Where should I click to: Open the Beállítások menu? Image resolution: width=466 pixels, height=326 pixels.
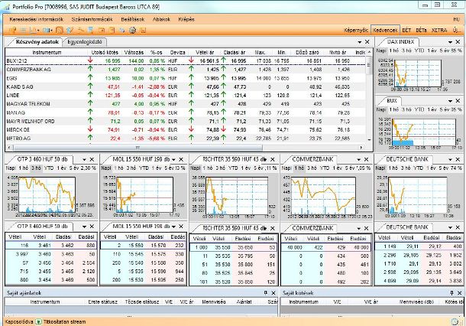coord(133,19)
